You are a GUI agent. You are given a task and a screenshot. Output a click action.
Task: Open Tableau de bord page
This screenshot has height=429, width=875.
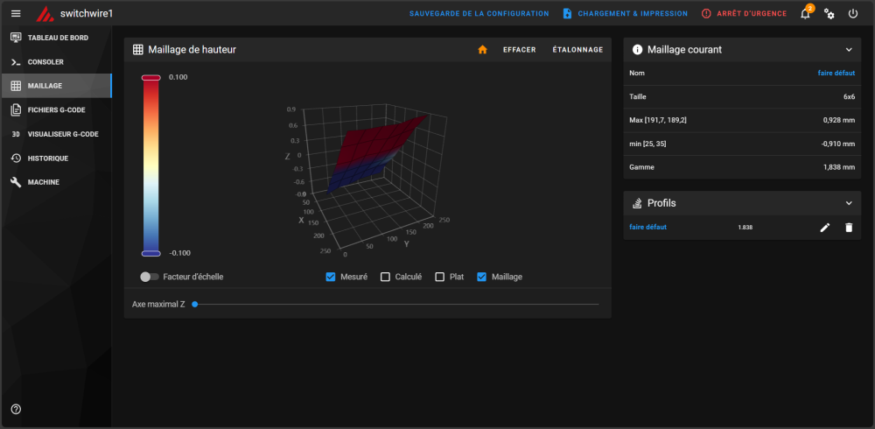56,38
